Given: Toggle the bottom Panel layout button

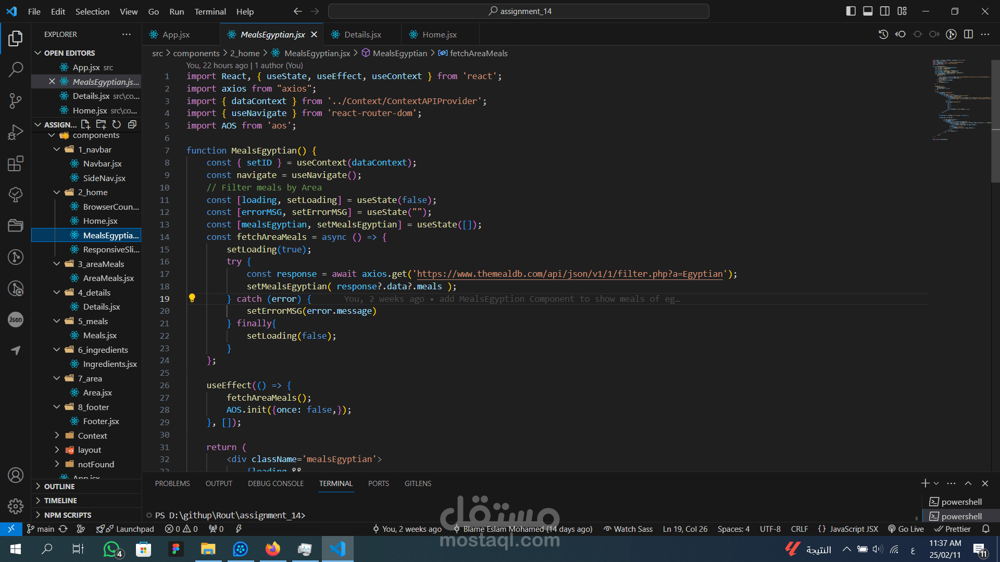Looking at the screenshot, I should [x=868, y=11].
